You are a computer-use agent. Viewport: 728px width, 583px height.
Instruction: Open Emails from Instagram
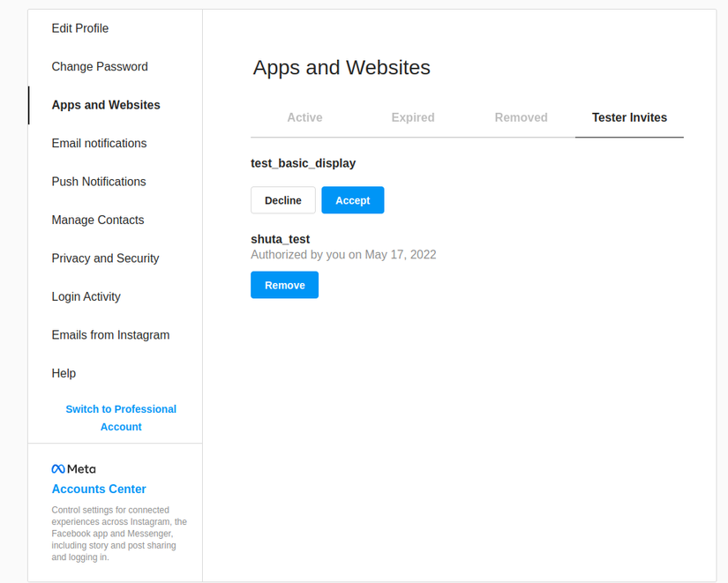pos(110,334)
